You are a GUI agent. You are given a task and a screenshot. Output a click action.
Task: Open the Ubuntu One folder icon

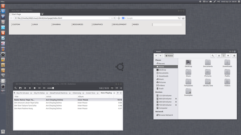tap(208, 82)
